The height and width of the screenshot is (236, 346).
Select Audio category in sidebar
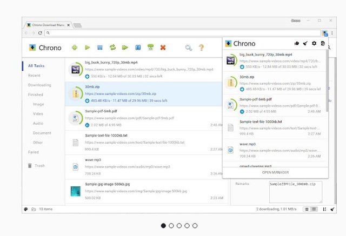[x=38, y=123]
